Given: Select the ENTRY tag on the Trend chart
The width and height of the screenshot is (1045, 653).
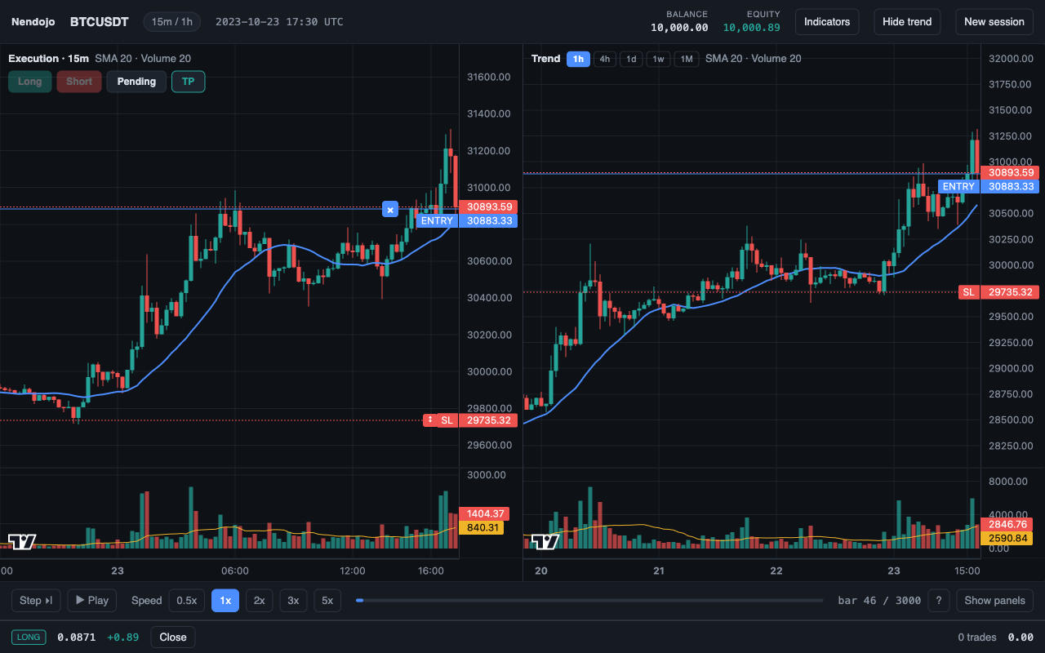Looking at the screenshot, I should (958, 186).
